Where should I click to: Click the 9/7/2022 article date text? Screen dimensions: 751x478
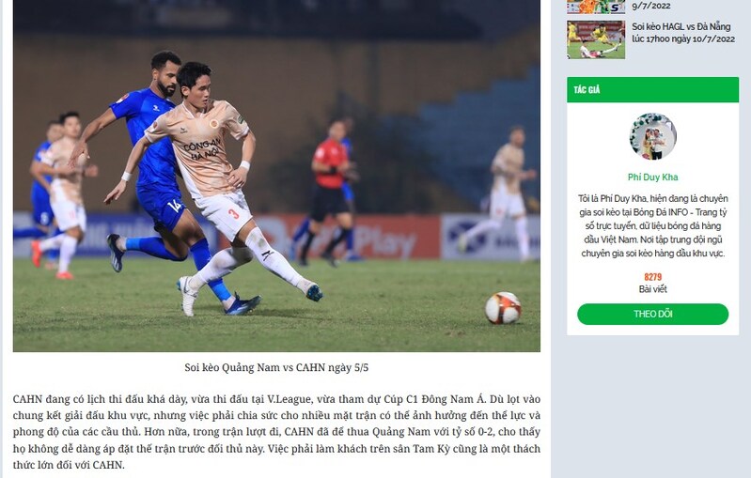point(651,7)
